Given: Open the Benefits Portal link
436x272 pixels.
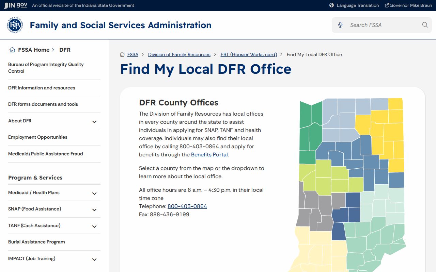Looking at the screenshot, I should tap(209, 155).
